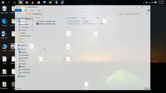
Task: Open the Music folder in sidebar
Action: pyautogui.click(x=23, y=61)
